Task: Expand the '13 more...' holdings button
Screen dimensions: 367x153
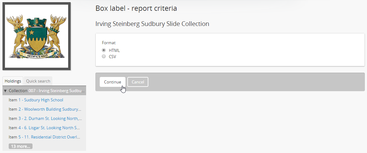Action: click(20, 147)
